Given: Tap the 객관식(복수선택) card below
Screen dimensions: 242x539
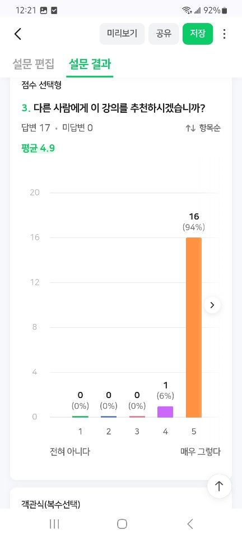Looking at the screenshot, I should 121,498.
